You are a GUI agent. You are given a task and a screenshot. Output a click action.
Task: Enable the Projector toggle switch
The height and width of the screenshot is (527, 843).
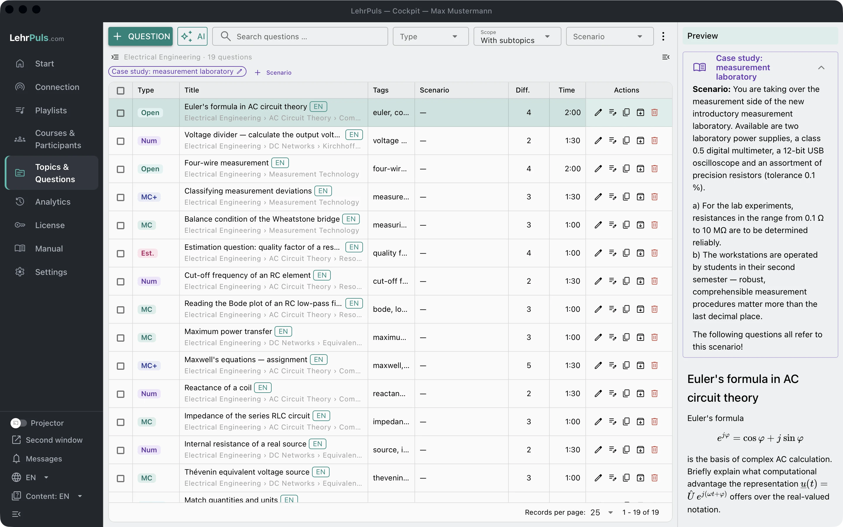click(18, 423)
